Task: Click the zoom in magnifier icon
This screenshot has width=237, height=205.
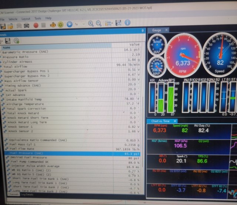Action: tap(91, 24)
